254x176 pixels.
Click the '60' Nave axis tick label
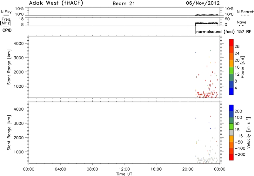coord(227,19)
